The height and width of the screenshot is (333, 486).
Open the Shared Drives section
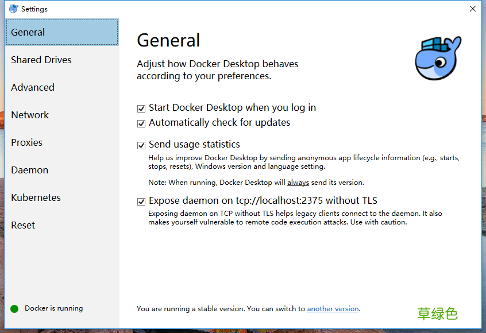pos(41,60)
